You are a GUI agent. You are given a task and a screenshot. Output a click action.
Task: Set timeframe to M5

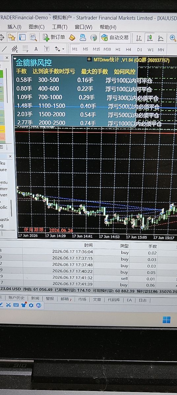85,49
